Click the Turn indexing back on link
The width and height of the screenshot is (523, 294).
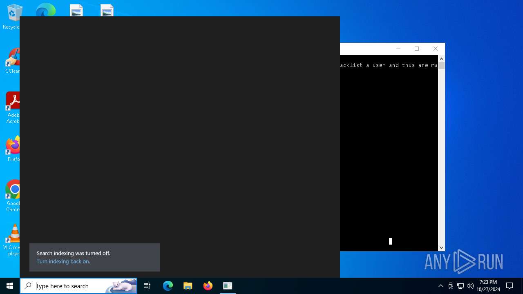tap(63, 261)
